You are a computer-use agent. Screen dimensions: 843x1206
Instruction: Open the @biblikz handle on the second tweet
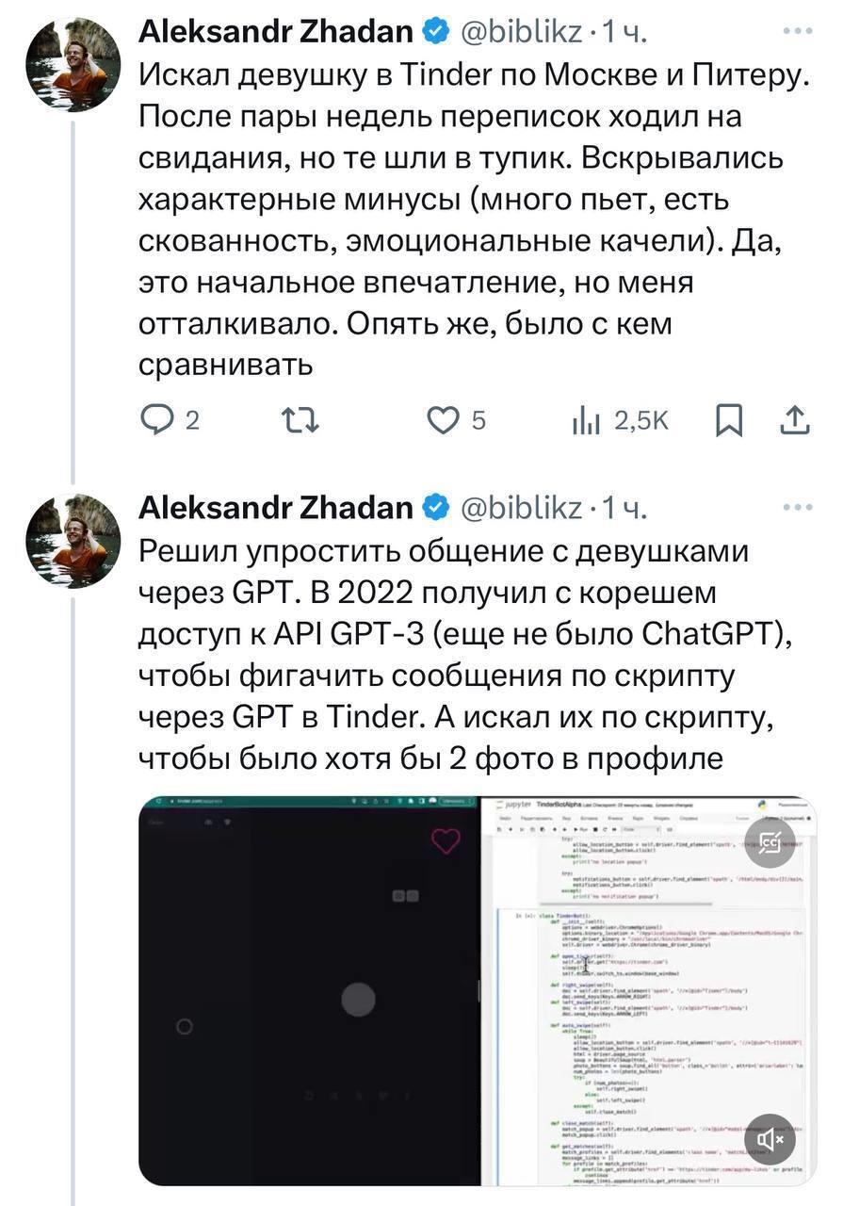(520, 509)
